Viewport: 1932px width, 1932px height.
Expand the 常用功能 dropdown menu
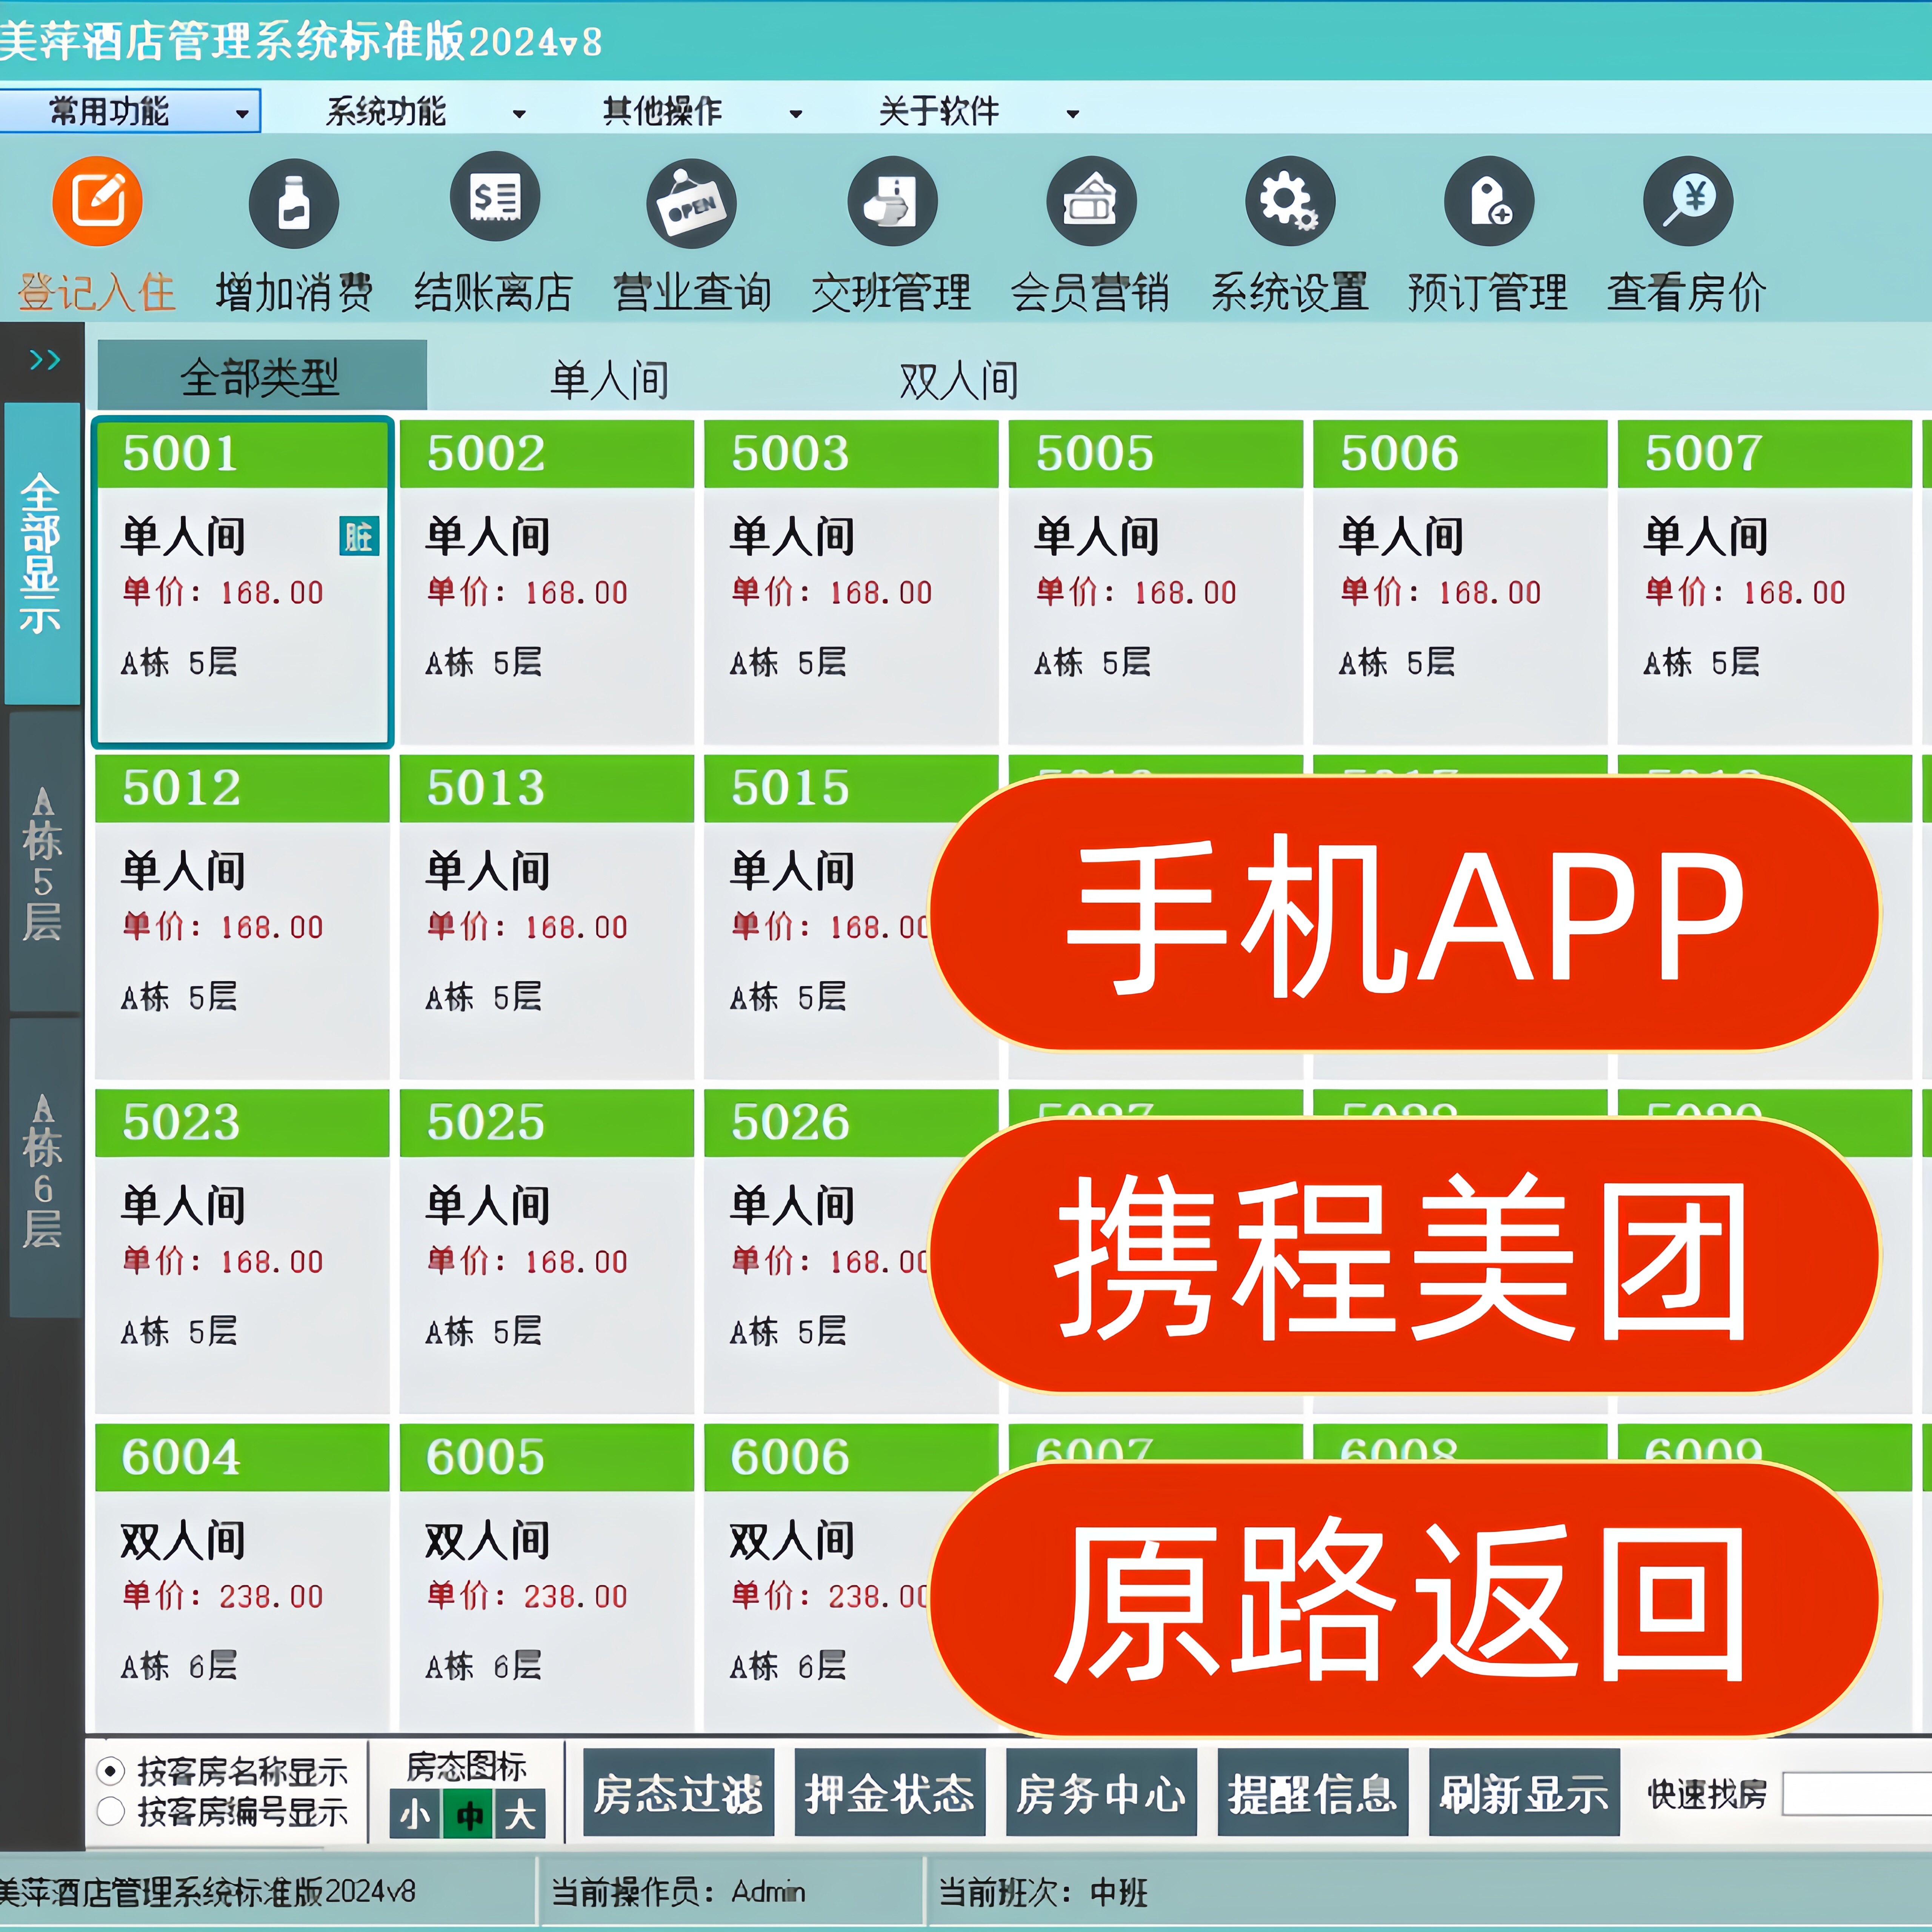point(130,111)
